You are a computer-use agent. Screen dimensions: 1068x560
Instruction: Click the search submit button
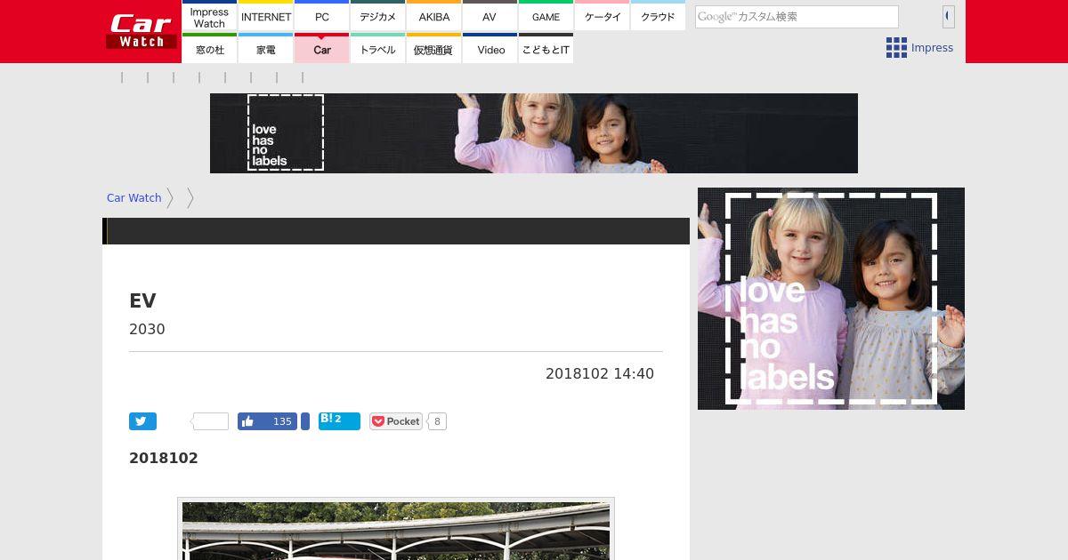click(x=949, y=16)
